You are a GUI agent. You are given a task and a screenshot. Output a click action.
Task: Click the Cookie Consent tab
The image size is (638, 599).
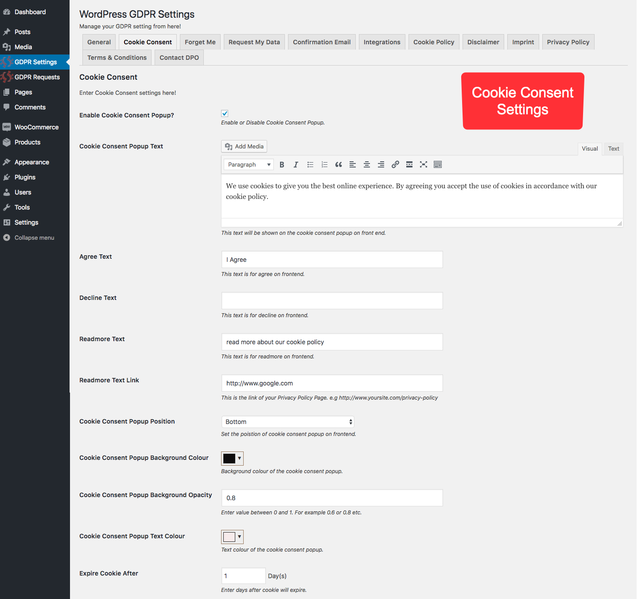point(148,42)
